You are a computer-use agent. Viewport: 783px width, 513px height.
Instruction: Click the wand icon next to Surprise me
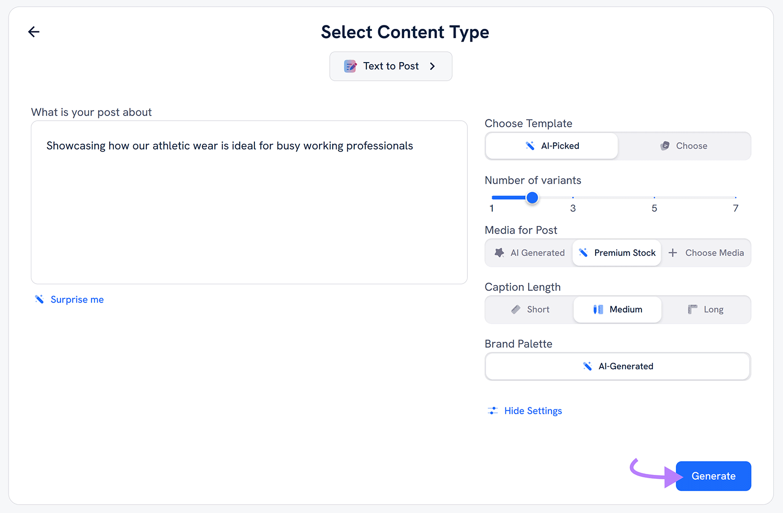[39, 299]
